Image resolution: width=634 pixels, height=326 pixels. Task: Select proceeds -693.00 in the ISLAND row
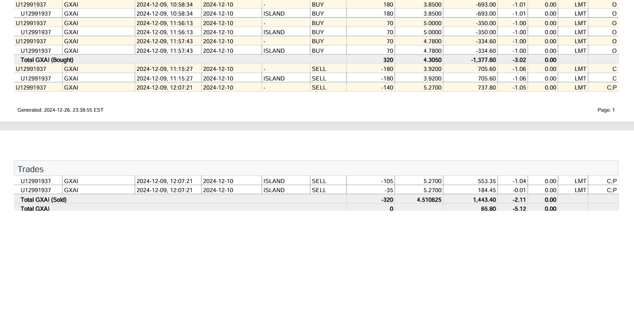(x=486, y=14)
